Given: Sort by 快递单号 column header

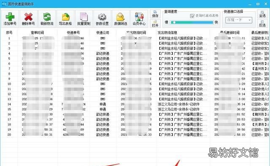Looking at the screenshot, I should coord(73,32).
